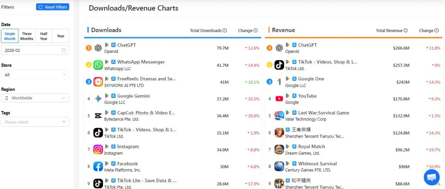Image resolution: width=445 pixels, height=189 pixels.
Task: Open the Whiteout Survival app link
Action: (x=317, y=163)
